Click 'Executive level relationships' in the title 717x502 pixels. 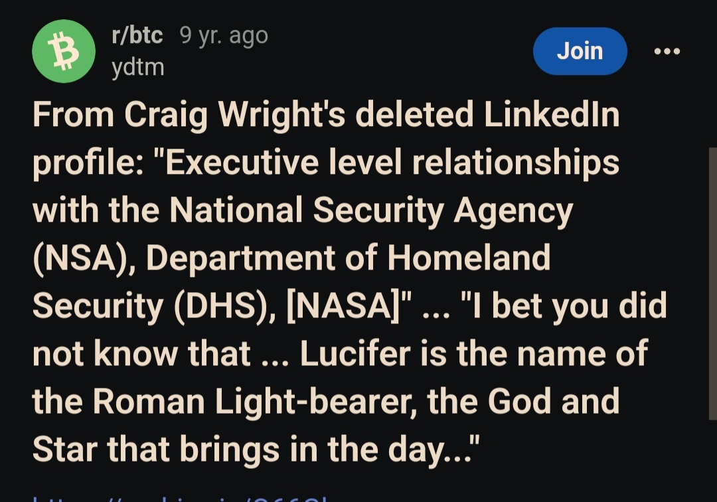(392, 162)
